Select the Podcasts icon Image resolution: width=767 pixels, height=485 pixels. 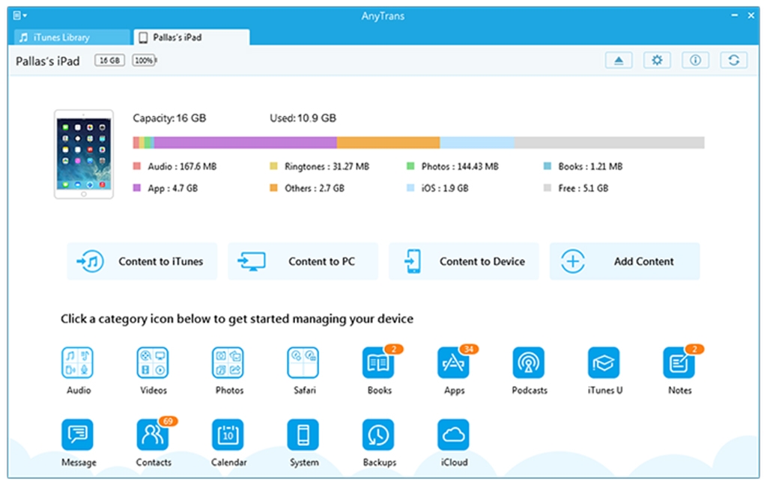point(529,363)
